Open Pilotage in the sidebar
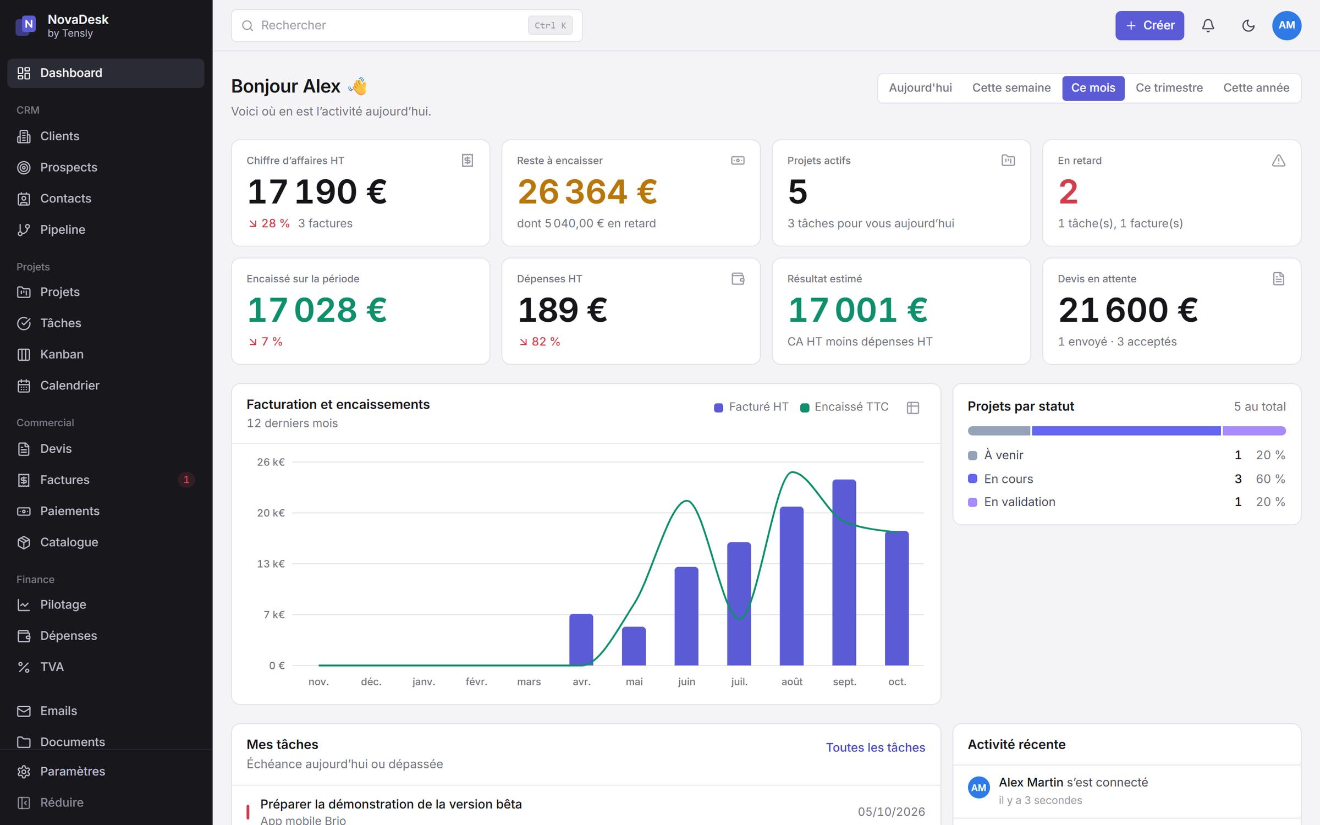The image size is (1320, 825). 106,604
